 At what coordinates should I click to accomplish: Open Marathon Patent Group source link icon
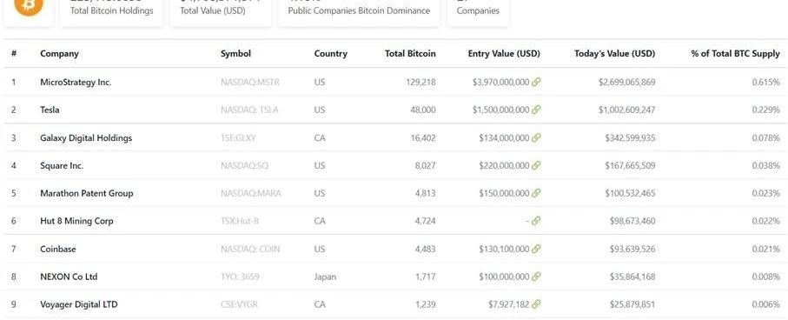536,193
